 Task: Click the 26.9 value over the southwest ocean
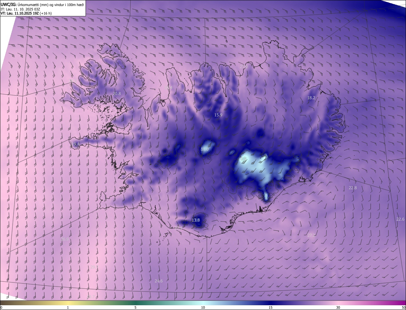pyautogui.click(x=64, y=239)
